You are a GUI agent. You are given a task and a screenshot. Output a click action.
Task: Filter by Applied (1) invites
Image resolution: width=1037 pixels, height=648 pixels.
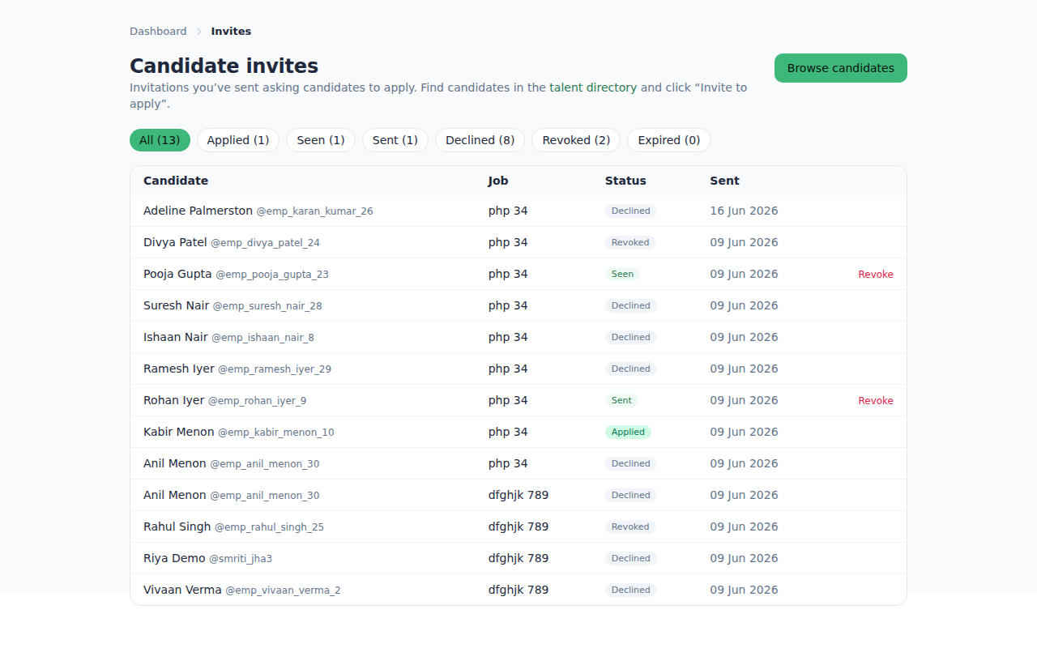coord(238,140)
